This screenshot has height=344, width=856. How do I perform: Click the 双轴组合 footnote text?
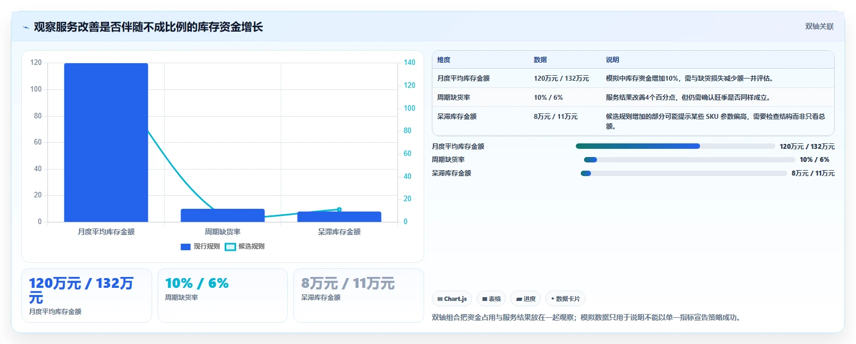587,317
